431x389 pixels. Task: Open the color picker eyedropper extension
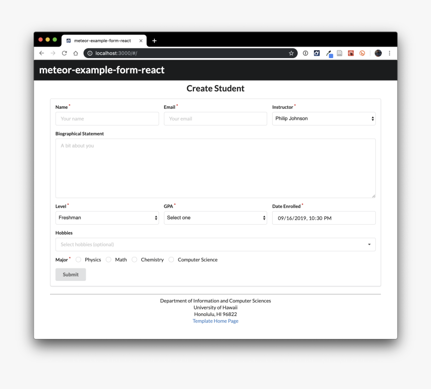pos(329,54)
